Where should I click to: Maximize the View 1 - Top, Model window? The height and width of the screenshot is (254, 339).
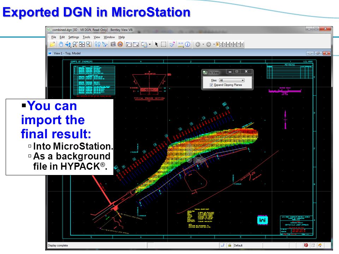(x=318, y=53)
